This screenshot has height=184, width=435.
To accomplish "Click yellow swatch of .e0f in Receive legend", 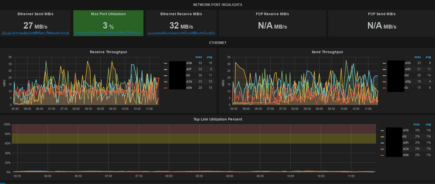I will [166, 69].
